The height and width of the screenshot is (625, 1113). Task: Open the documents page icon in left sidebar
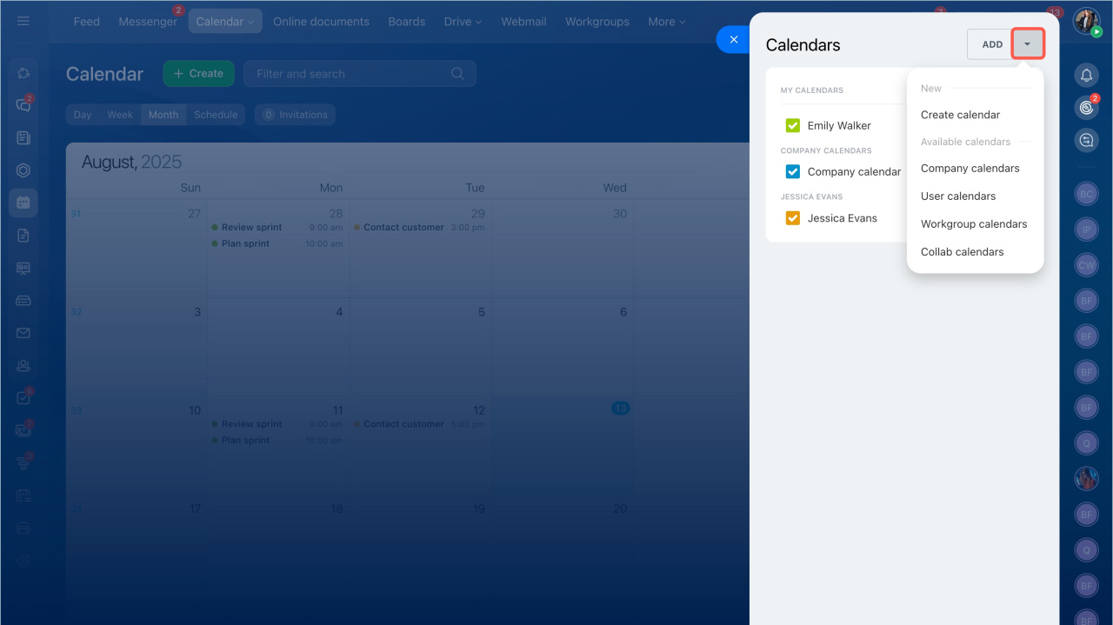coord(23,236)
